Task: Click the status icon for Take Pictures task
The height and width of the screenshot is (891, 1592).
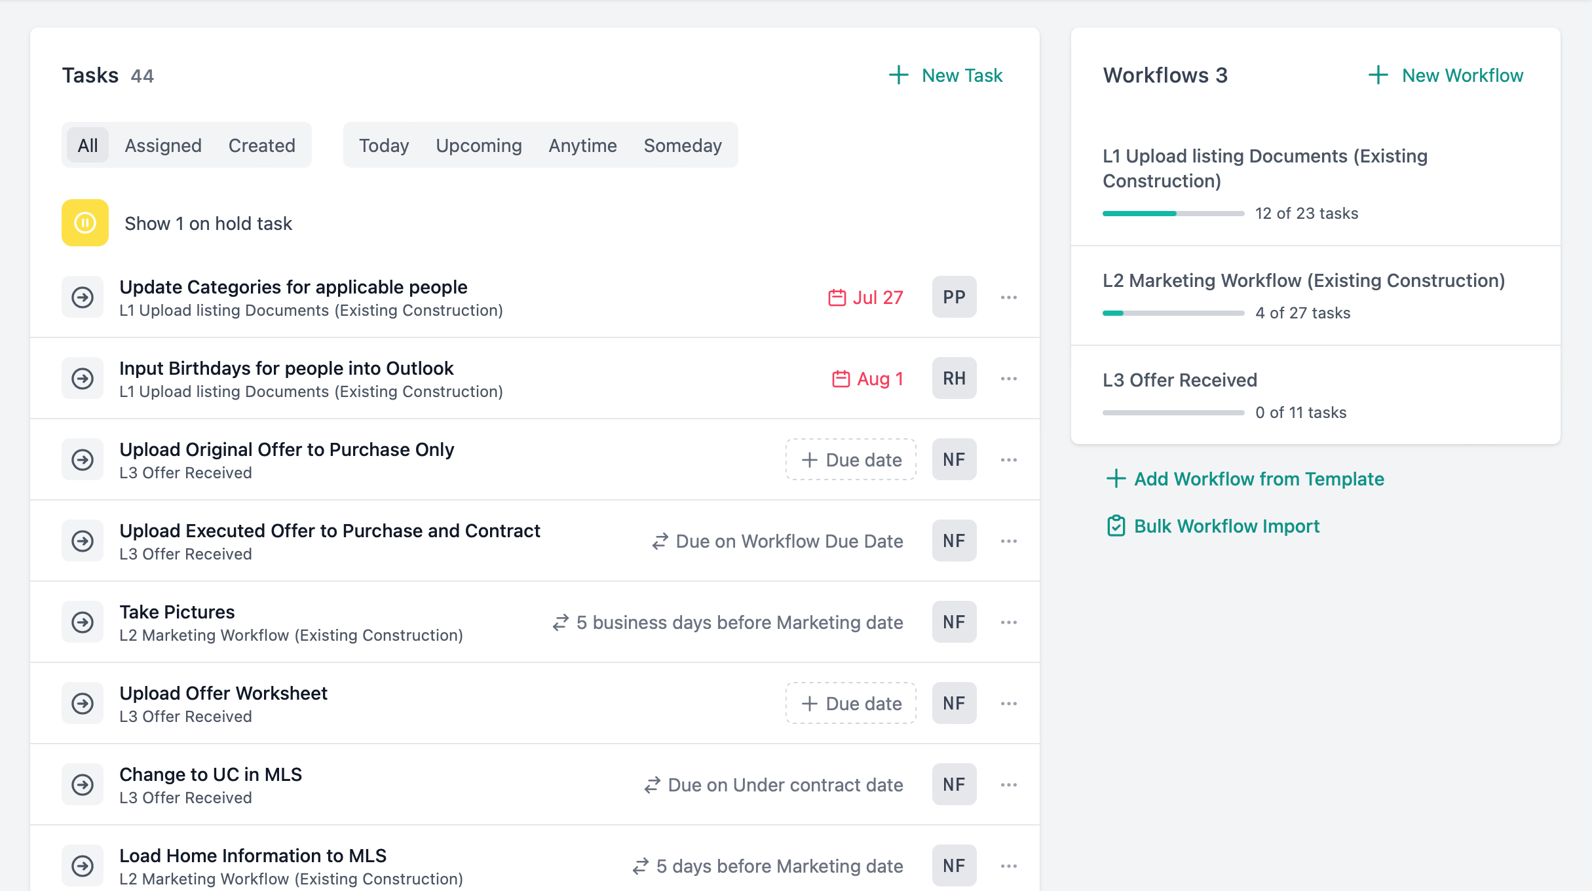Action: pyautogui.click(x=83, y=622)
